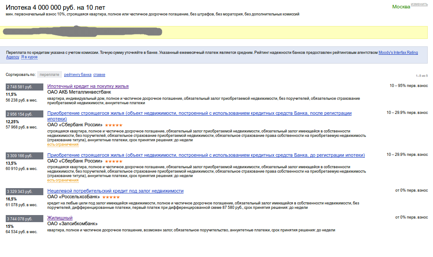Click results counter '1–5 из 5'
Image resolution: width=433 pixels, height=257 pixels.
pos(422,76)
